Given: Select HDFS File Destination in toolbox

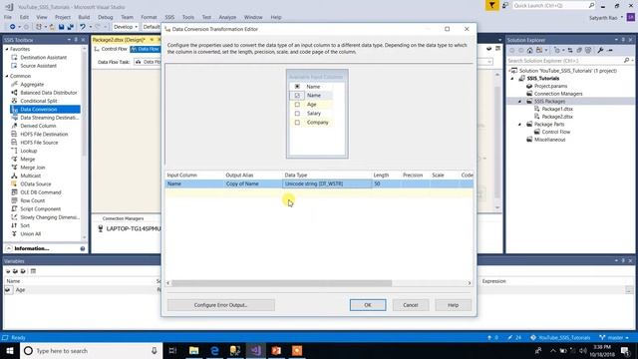Looking at the screenshot, I should (44, 134).
